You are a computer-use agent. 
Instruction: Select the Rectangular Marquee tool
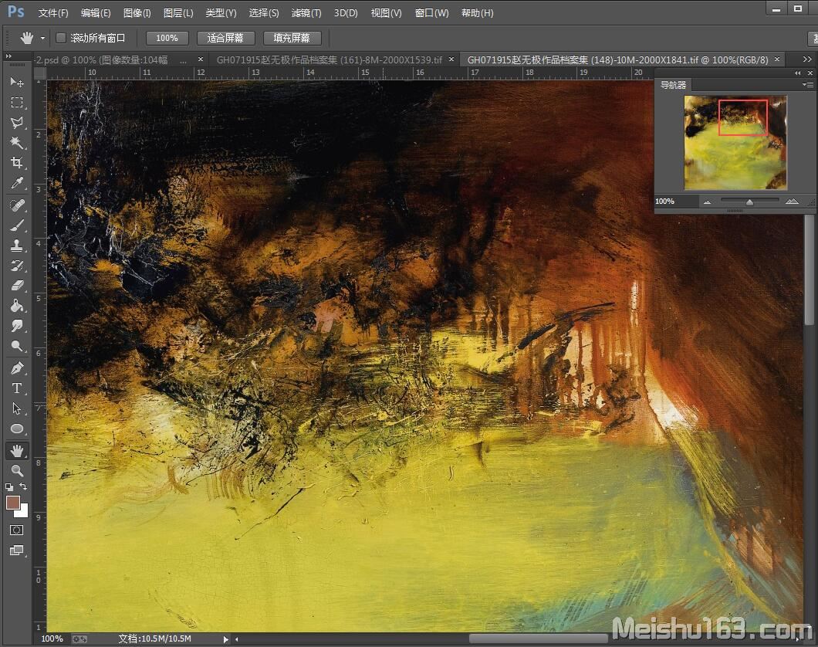[x=17, y=102]
